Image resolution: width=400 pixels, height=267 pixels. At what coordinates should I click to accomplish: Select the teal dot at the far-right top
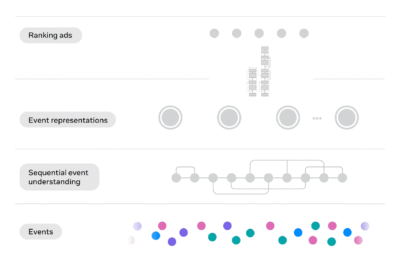315,226
